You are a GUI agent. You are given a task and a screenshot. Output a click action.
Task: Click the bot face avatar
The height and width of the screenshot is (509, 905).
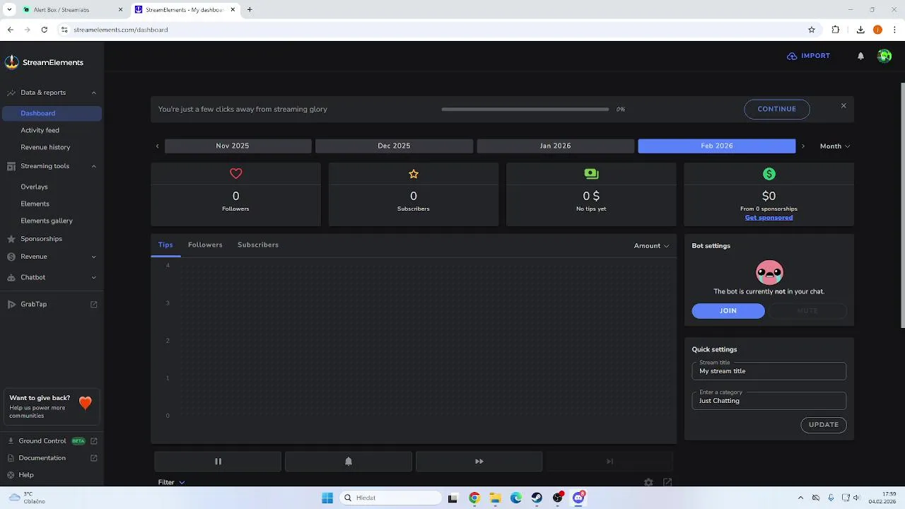point(769,272)
